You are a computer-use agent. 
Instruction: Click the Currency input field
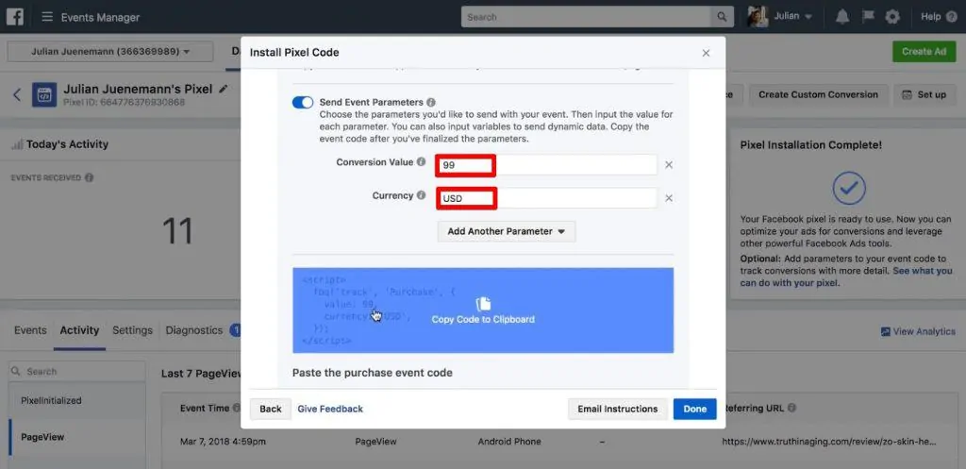546,198
